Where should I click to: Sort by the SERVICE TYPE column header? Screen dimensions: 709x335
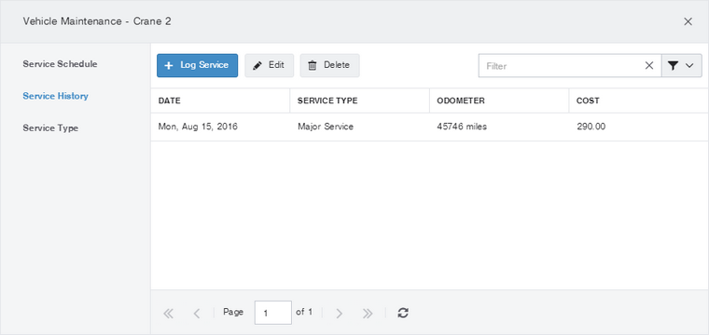[x=359, y=101]
